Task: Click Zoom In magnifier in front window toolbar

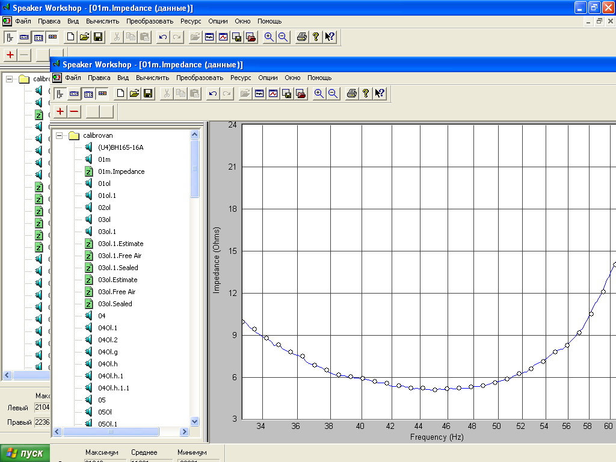Action: pos(319,93)
